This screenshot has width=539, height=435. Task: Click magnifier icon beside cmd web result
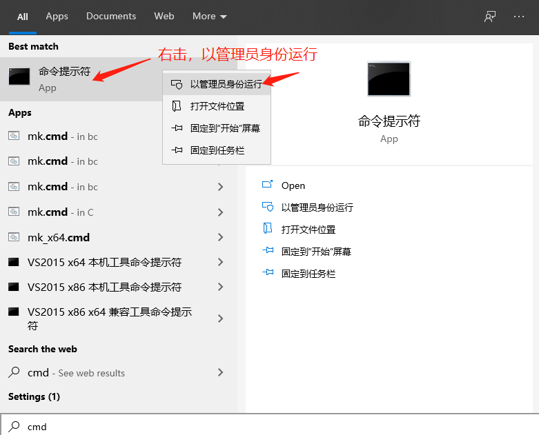(x=14, y=372)
